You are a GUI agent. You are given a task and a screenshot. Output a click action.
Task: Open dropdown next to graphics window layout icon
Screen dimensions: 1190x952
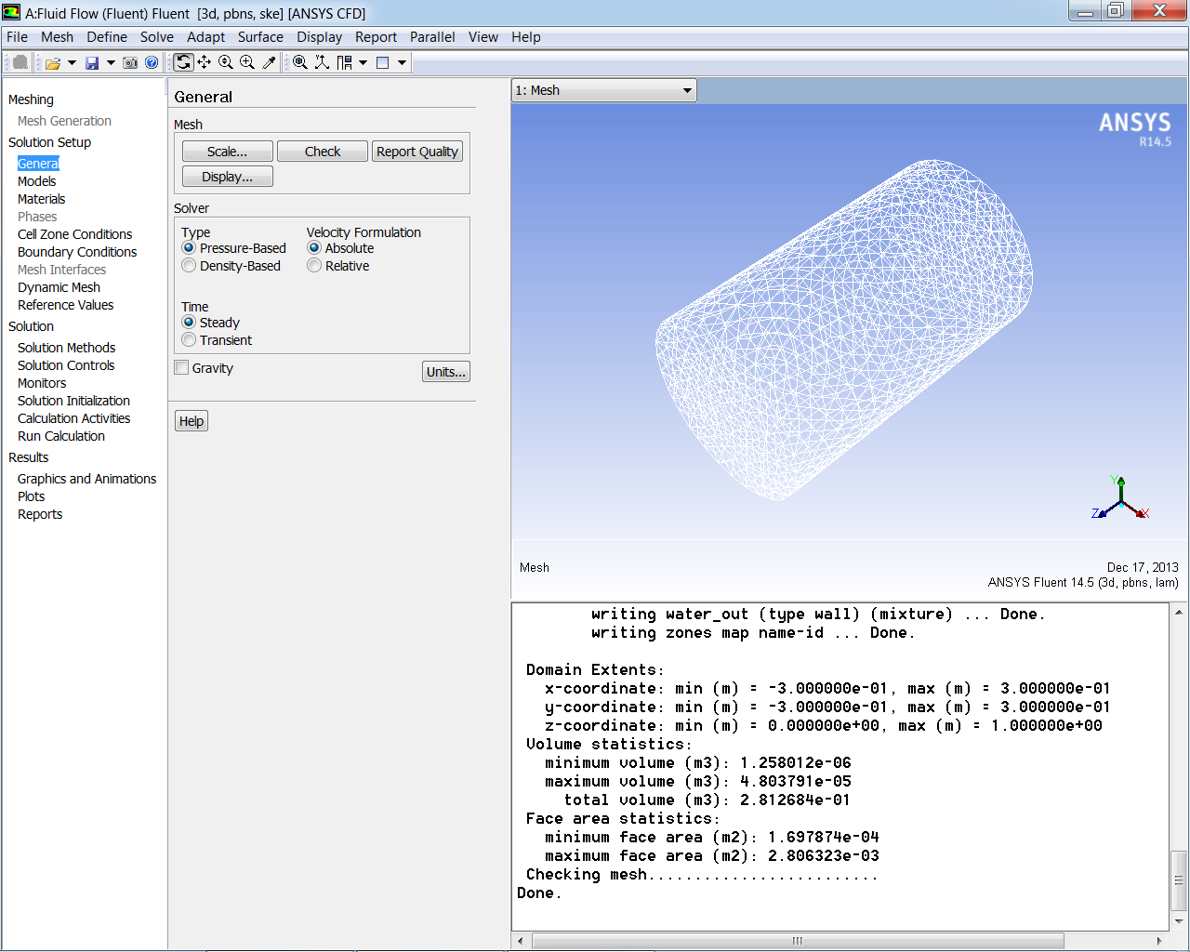(x=402, y=62)
